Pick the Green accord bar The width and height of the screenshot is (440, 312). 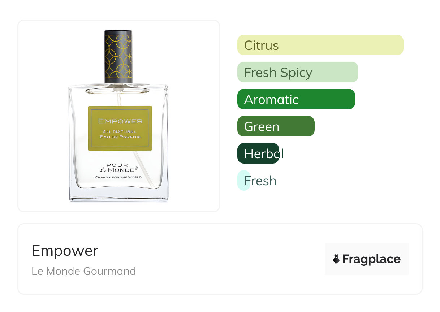click(276, 126)
